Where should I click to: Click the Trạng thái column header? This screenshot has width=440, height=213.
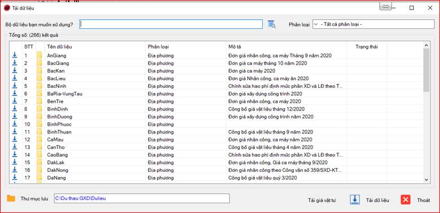[367, 47]
